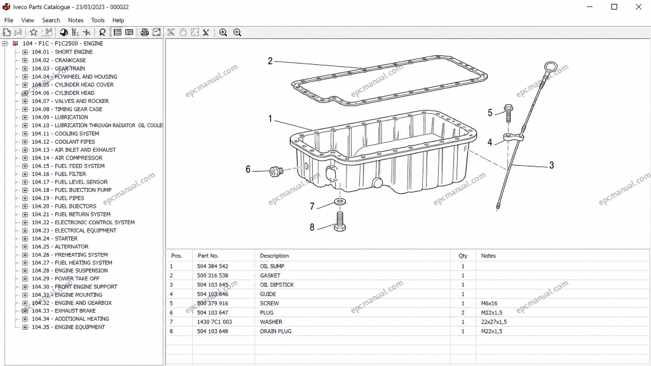Open the View menu
Screen dimensions: 651x366
point(27,20)
